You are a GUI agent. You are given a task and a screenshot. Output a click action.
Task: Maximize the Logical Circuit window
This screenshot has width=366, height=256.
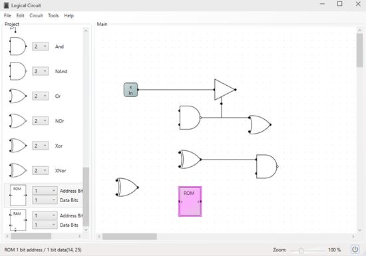click(x=340, y=4)
